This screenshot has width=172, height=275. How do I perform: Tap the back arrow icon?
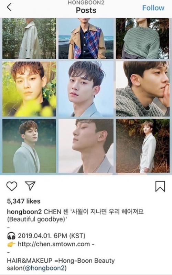tap(9, 7)
